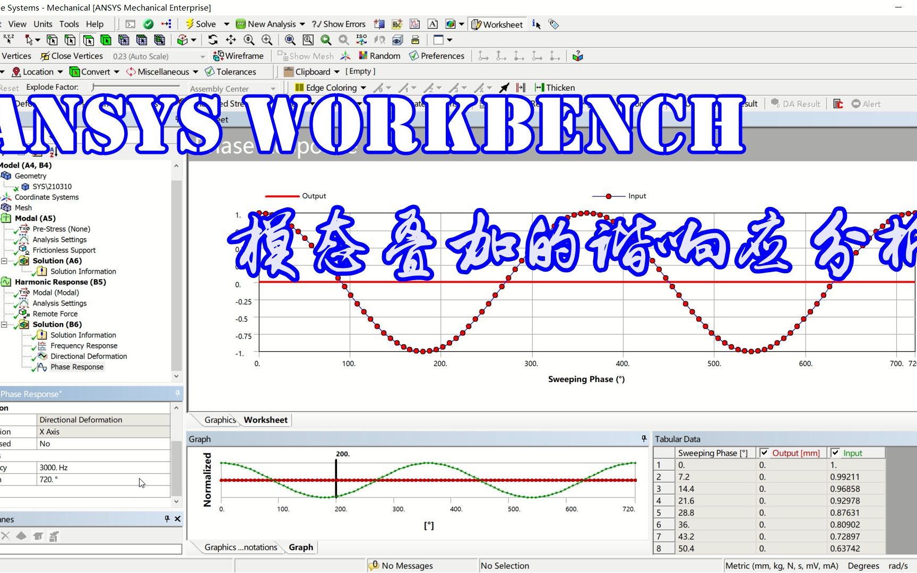
Task: Switch to the Graphics Annotations tab
Action: (x=240, y=547)
